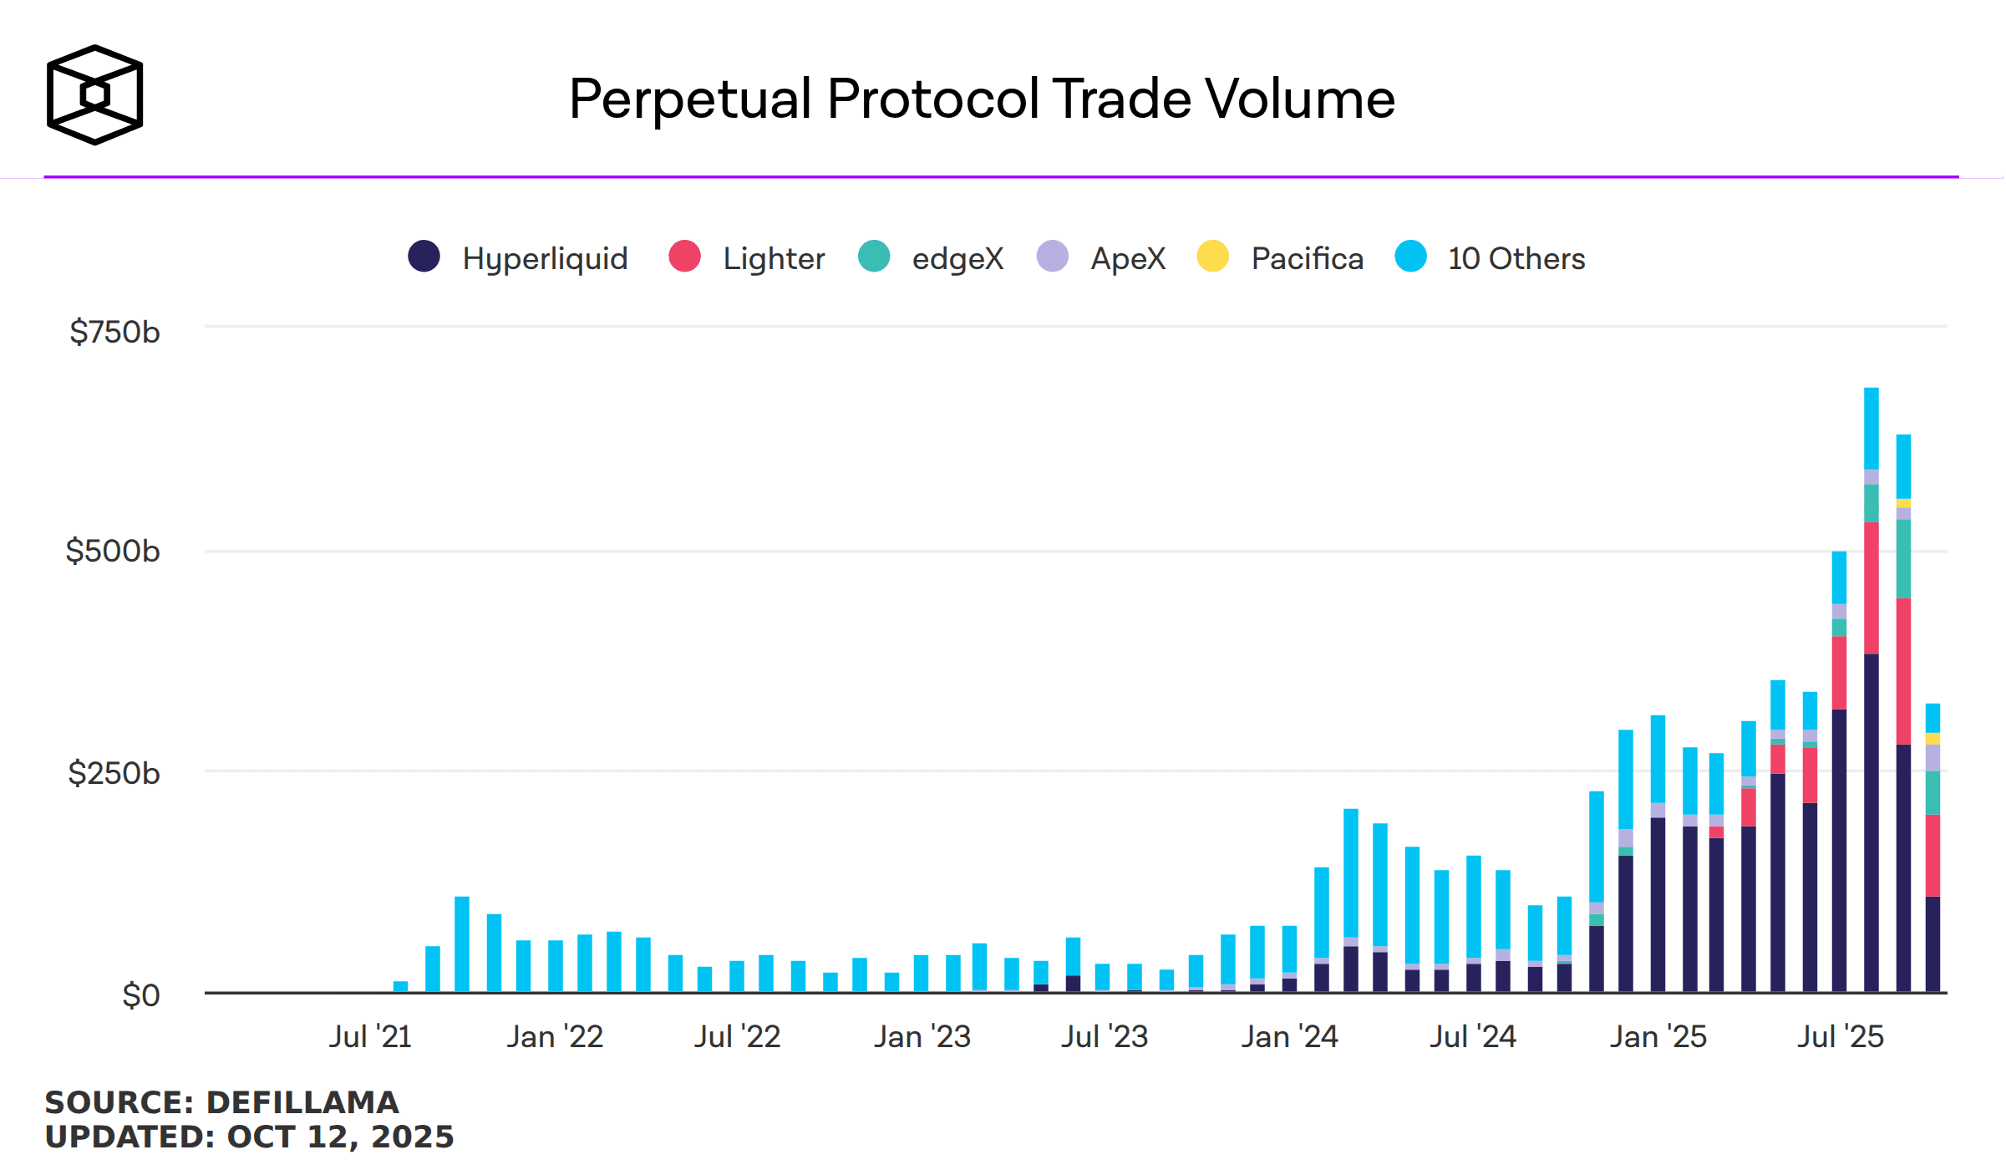The width and height of the screenshot is (2006, 1170).
Task: Toggle the Hyperliquid legend dot
Action: pyautogui.click(x=424, y=257)
